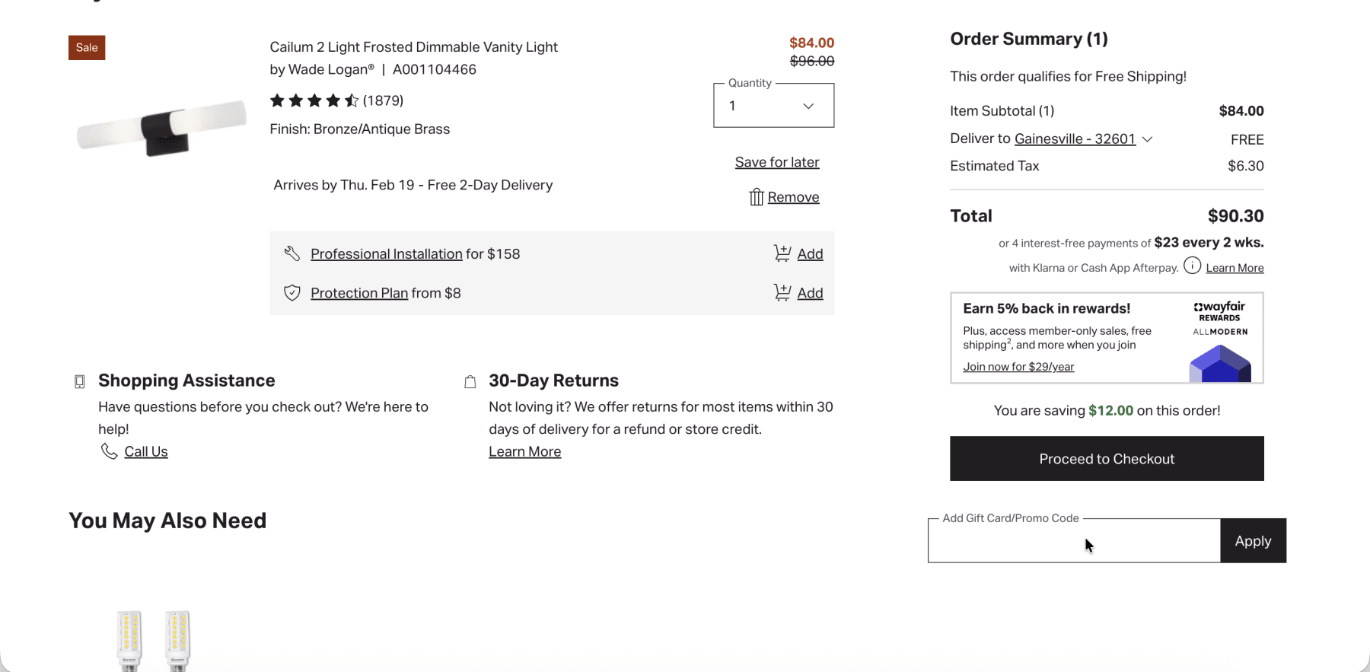Click the trash can Remove icon
1370x672 pixels.
[x=756, y=197]
